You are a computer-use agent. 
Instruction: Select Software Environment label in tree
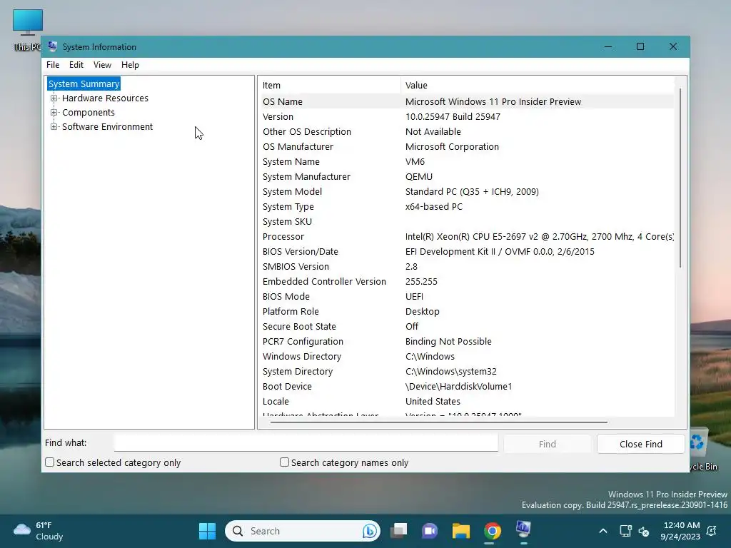pyautogui.click(x=107, y=127)
